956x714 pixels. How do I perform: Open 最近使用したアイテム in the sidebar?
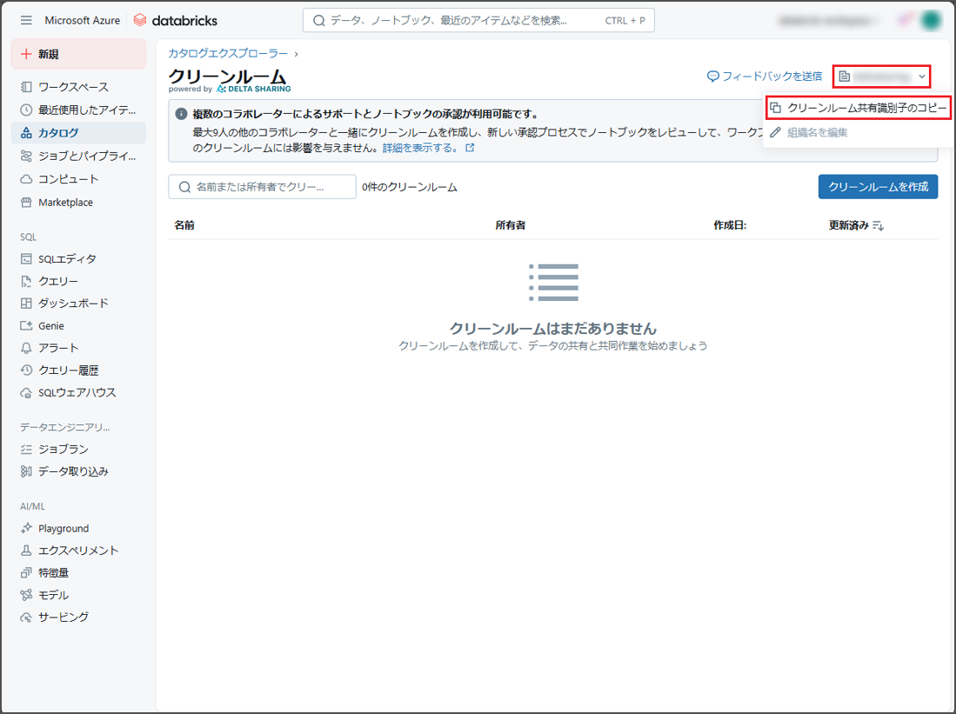point(78,110)
